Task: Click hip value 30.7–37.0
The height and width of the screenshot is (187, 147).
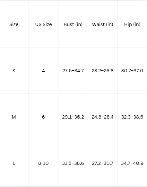Action: pos(132,71)
